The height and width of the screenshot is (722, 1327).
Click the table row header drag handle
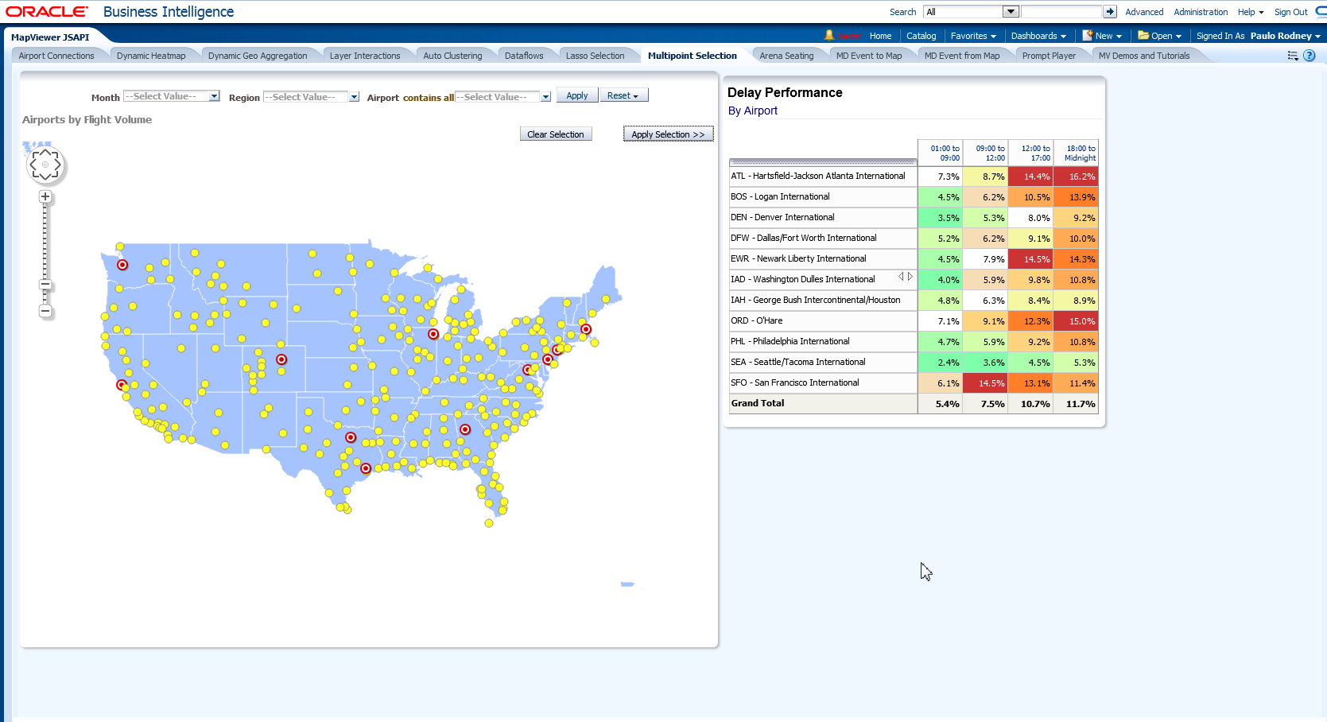[823, 161]
